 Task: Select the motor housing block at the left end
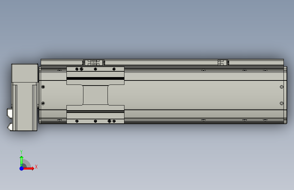pos(24,97)
